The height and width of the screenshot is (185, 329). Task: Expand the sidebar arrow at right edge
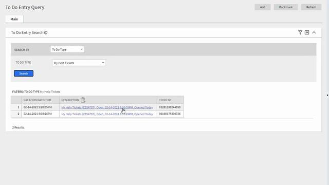(327, 95)
